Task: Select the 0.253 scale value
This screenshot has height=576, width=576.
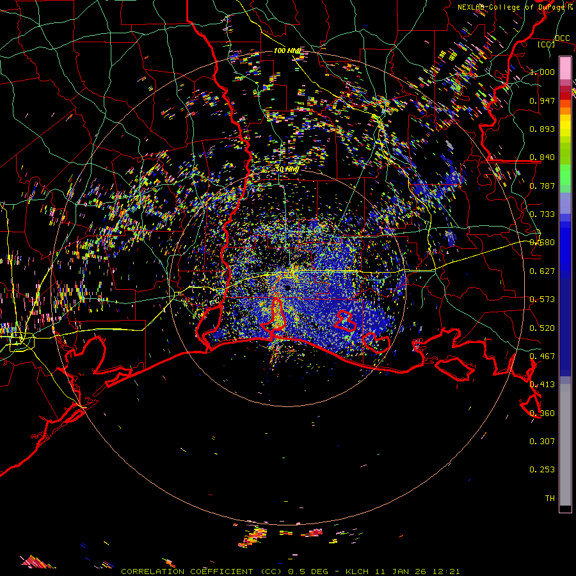Action: coord(542,470)
